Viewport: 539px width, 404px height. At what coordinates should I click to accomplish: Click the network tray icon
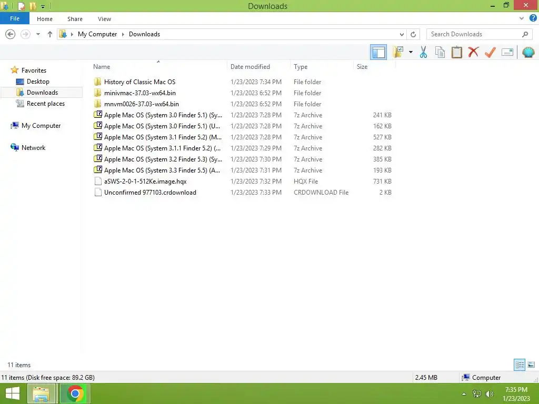476,394
